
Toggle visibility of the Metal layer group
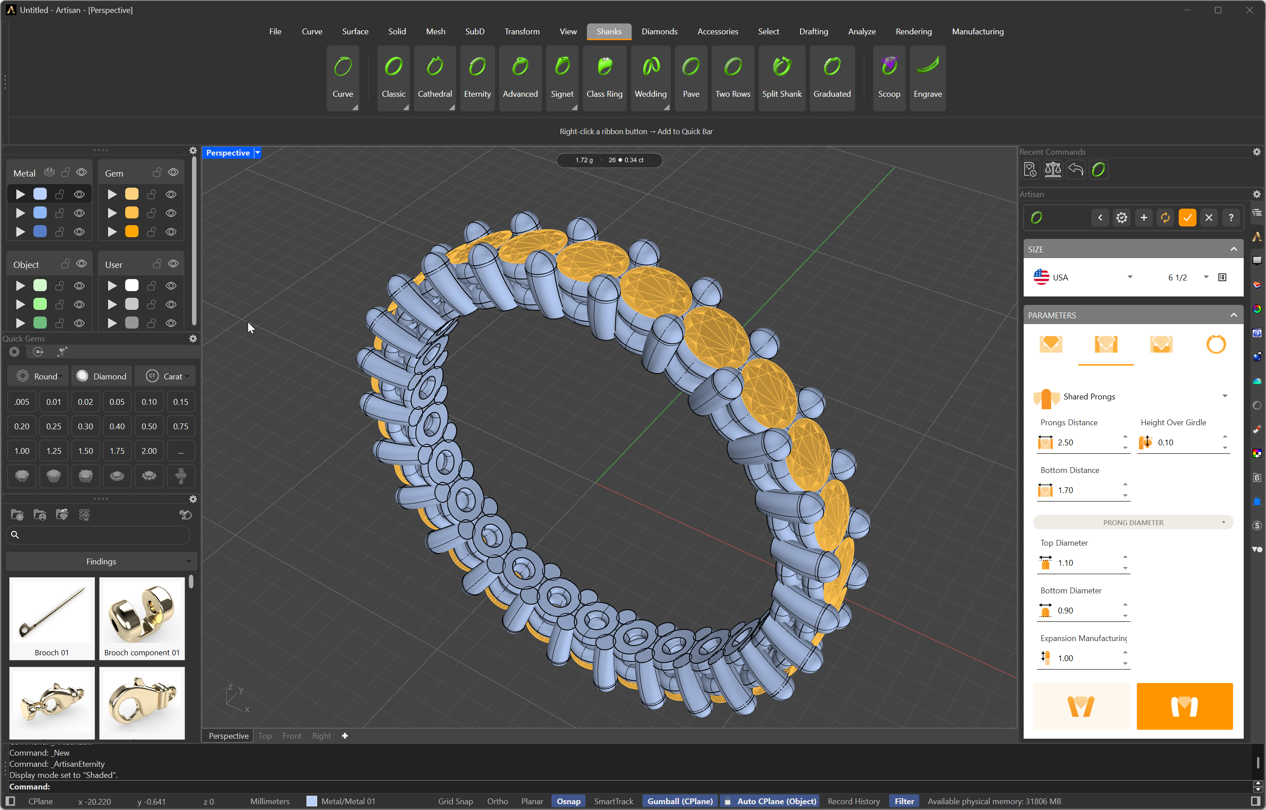(x=82, y=173)
